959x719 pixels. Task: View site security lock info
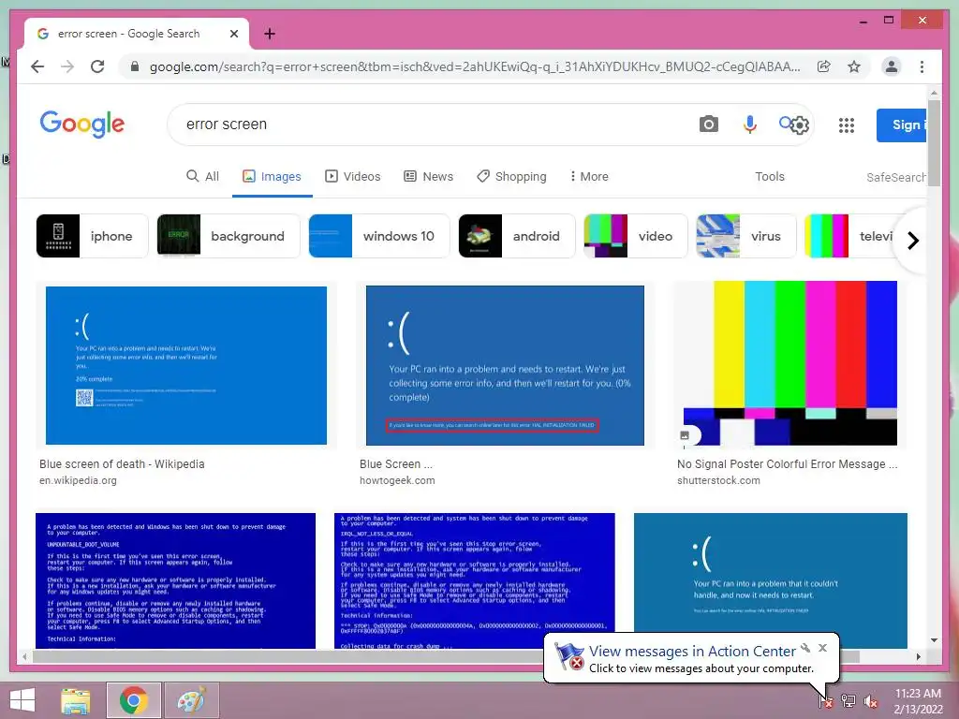click(x=135, y=66)
